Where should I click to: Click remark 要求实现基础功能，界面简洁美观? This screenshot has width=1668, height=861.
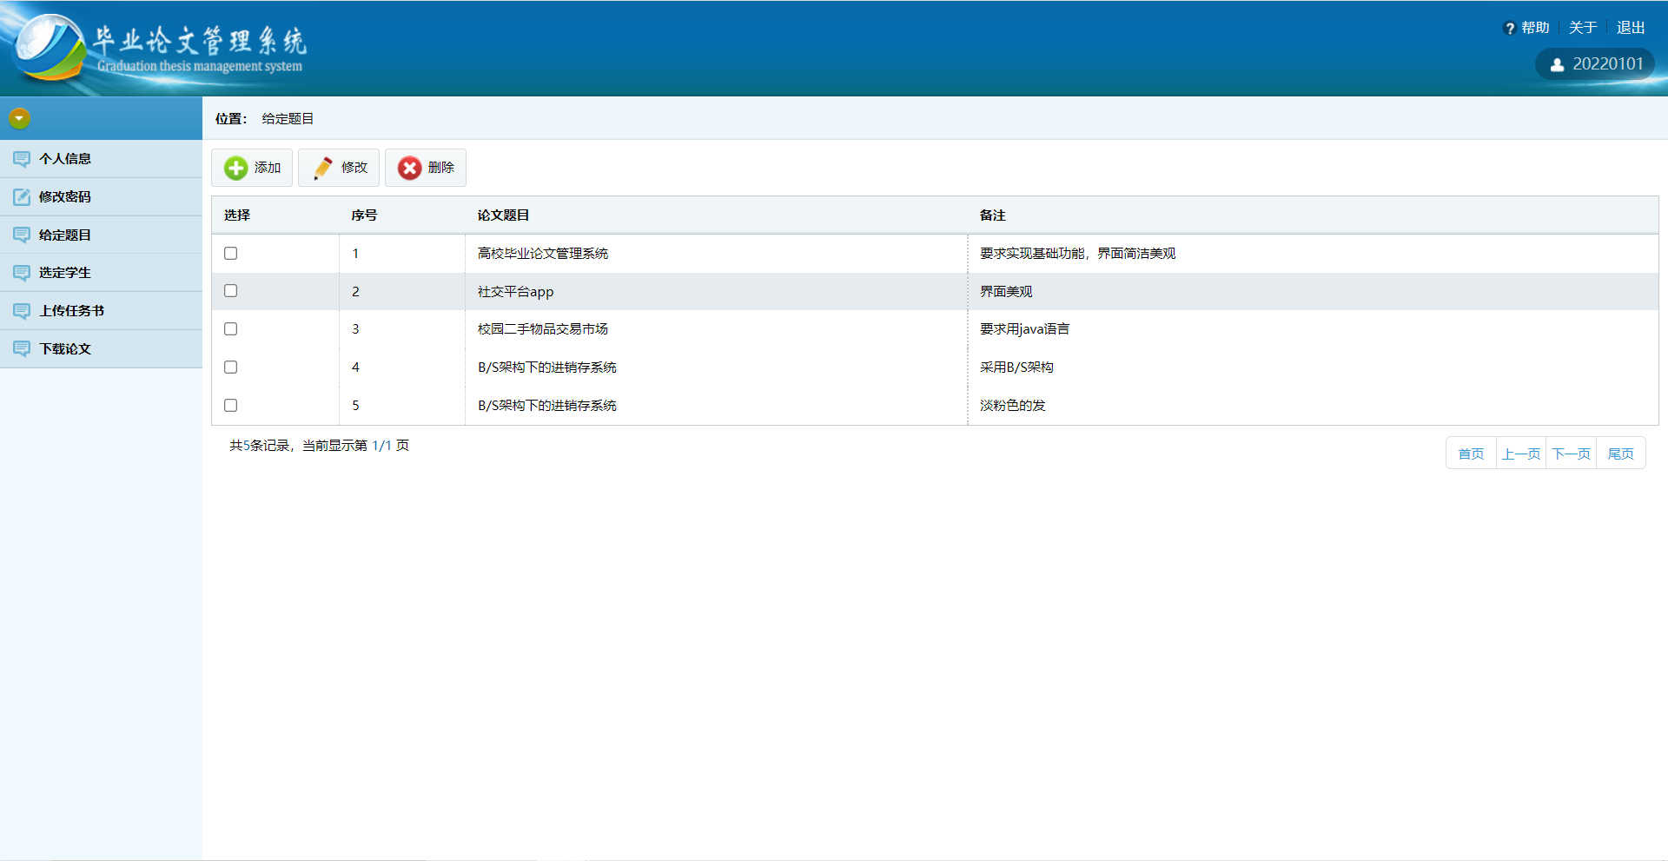tap(1078, 254)
